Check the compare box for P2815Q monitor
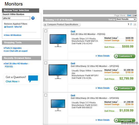 (x=46, y=31)
